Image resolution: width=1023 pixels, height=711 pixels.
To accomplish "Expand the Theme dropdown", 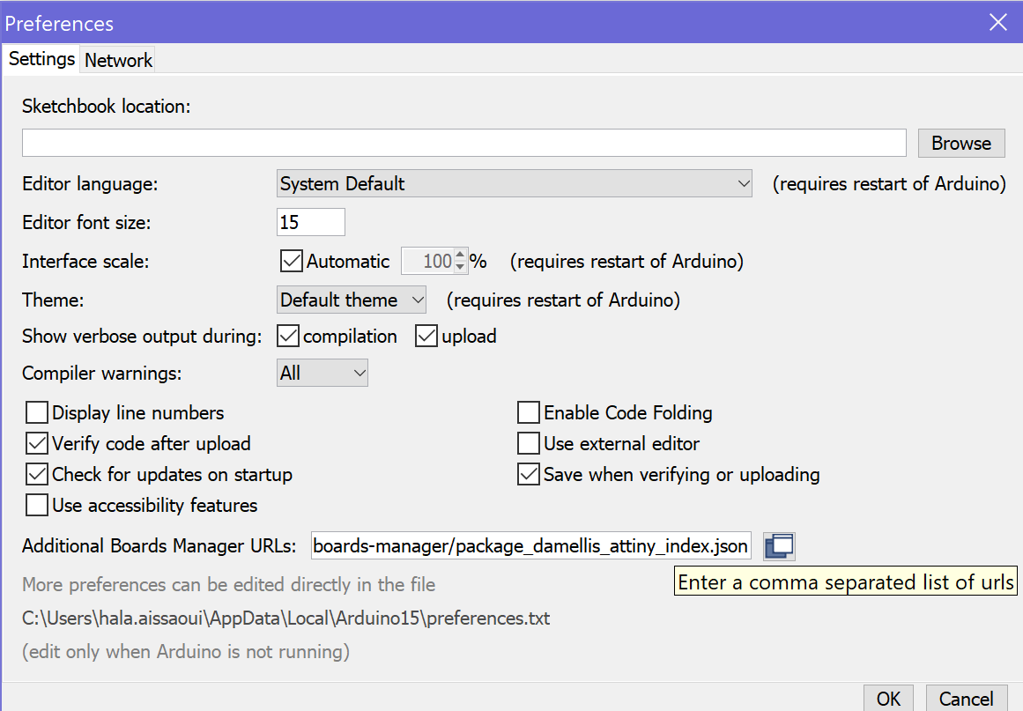I will (351, 300).
